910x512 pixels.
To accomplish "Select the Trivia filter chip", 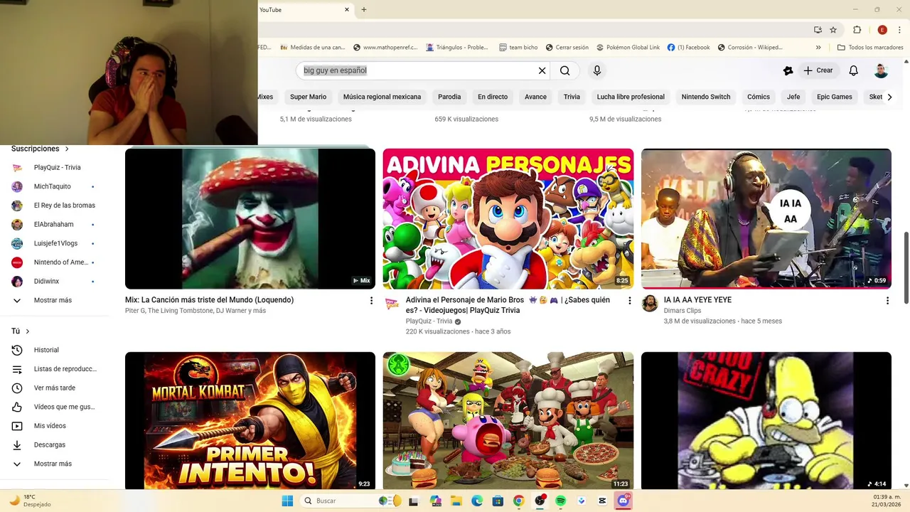I will click(572, 97).
